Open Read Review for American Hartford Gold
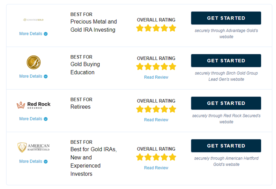The height and width of the screenshot is (189, 276). [156, 168]
